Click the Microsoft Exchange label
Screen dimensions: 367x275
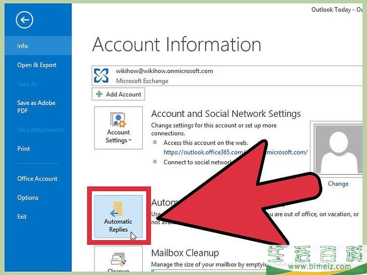[x=142, y=81]
